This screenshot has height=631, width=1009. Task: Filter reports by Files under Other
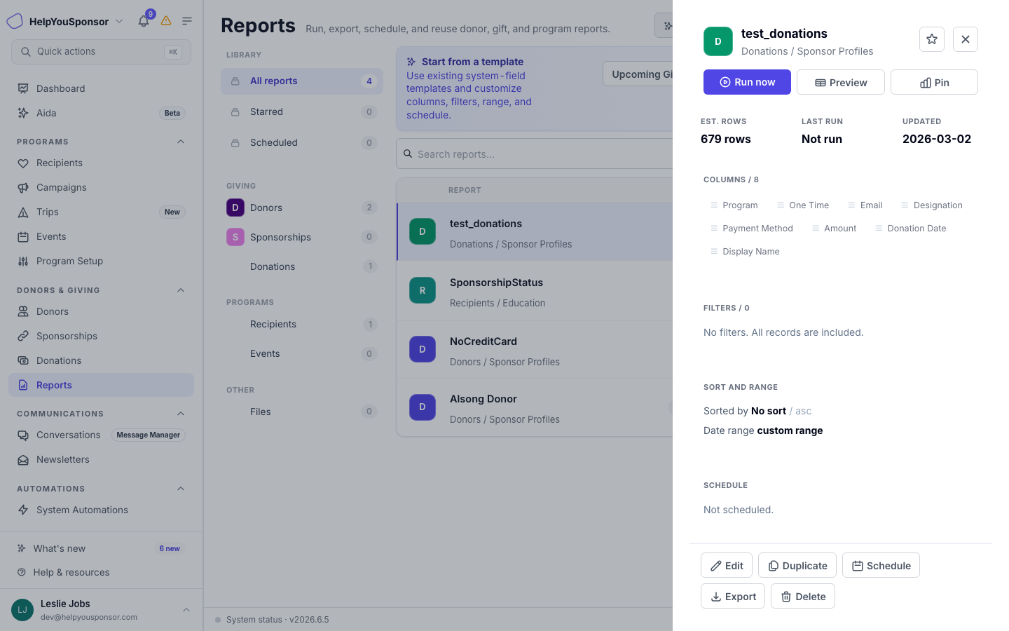pos(302,412)
